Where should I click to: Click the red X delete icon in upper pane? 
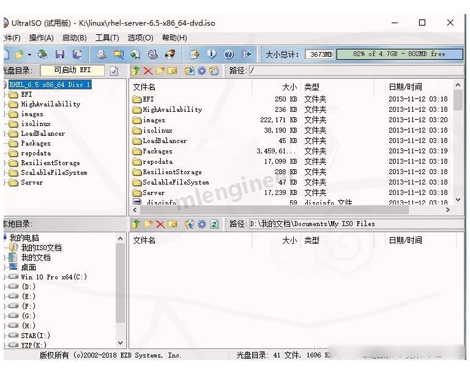[x=148, y=71]
